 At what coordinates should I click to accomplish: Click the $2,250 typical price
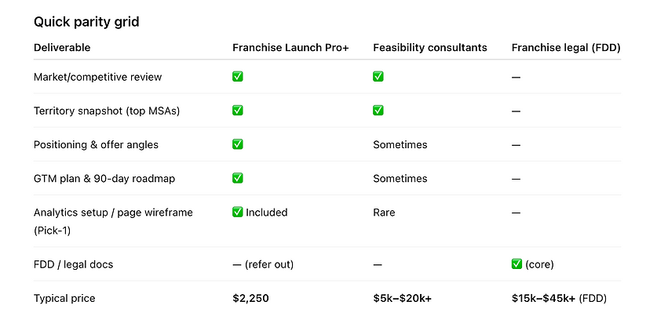click(250, 299)
